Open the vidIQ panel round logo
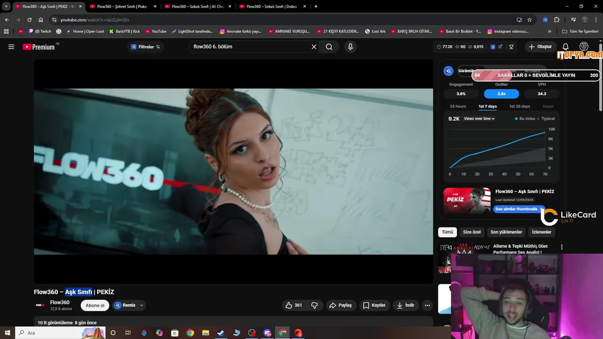 pos(448,71)
